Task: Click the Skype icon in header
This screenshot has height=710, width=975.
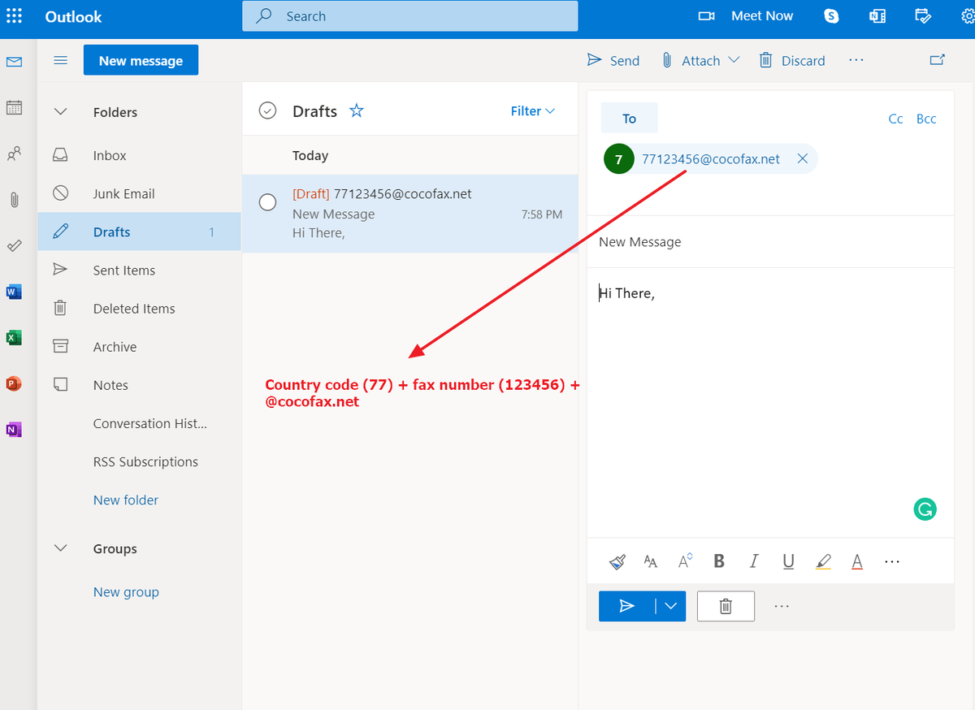Action: pyautogui.click(x=831, y=15)
